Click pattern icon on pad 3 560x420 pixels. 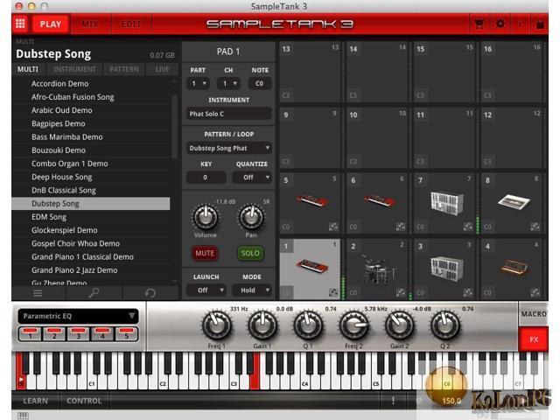coord(468,293)
